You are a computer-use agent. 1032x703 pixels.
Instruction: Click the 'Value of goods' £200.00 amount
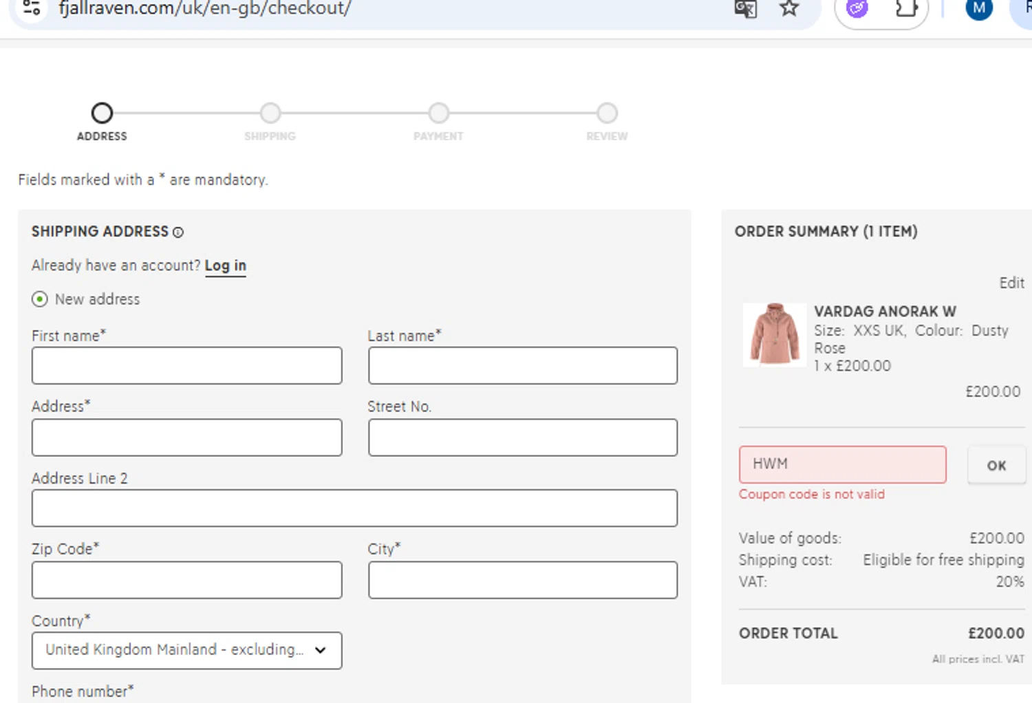(997, 538)
